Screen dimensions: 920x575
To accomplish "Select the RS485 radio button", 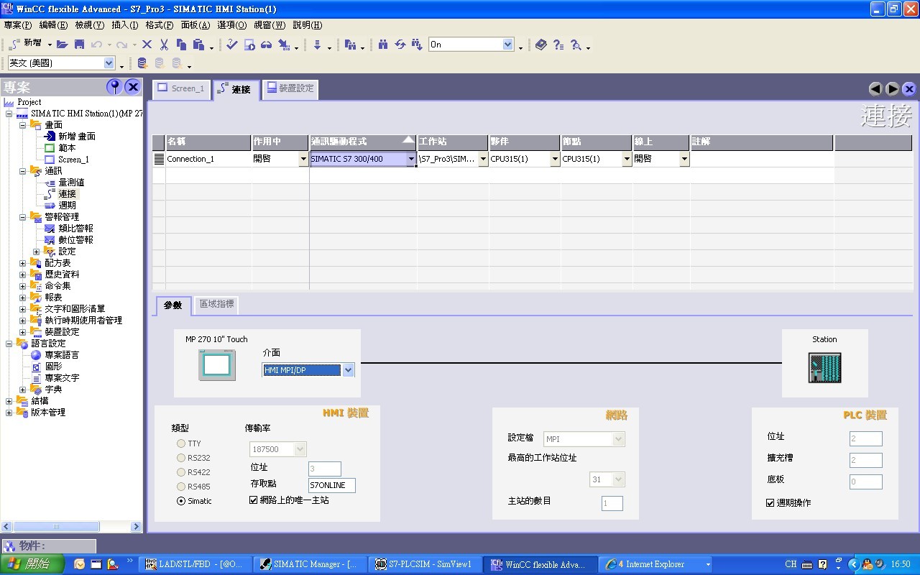I will 181,487.
